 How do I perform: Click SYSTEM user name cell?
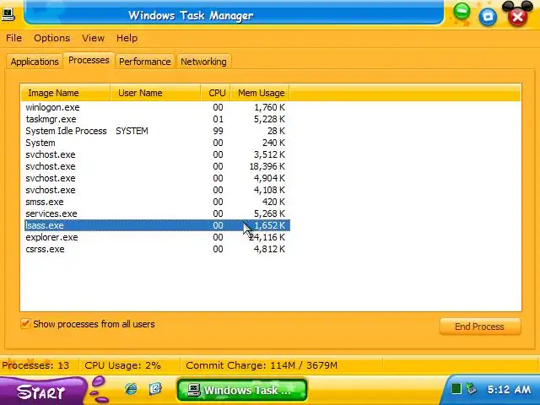pos(132,131)
